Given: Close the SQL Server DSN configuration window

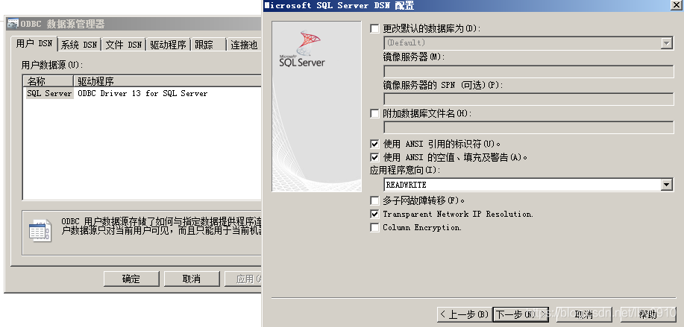Looking at the screenshot, I should coord(677,4).
